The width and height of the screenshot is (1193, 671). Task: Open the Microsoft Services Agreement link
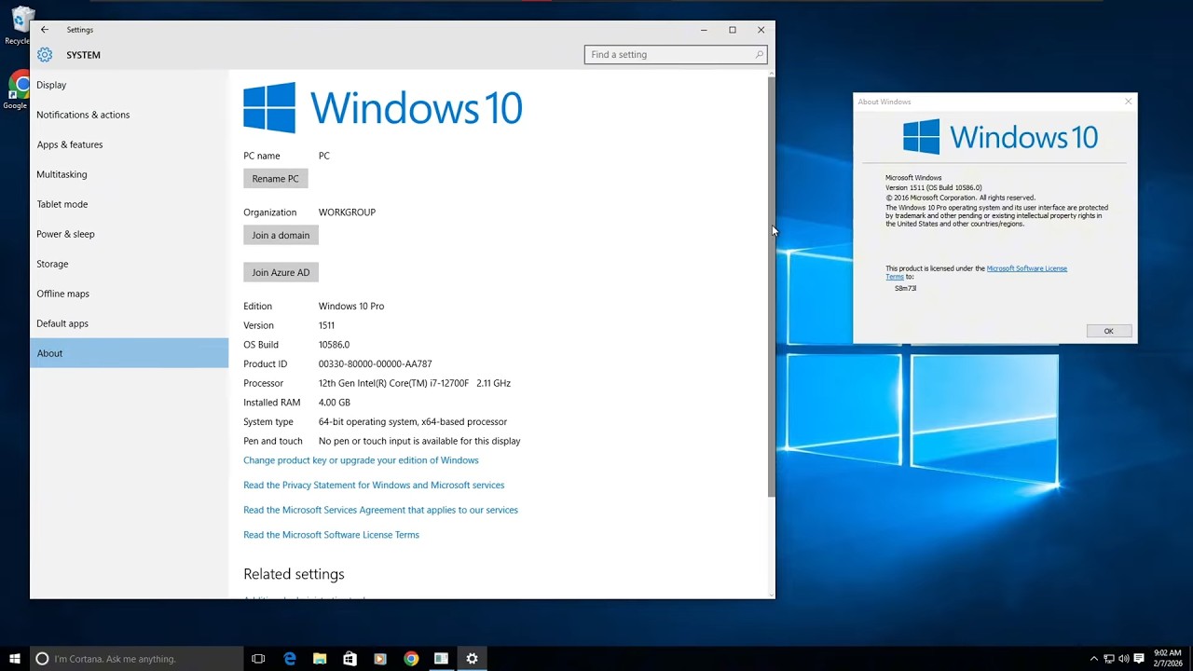(380, 510)
